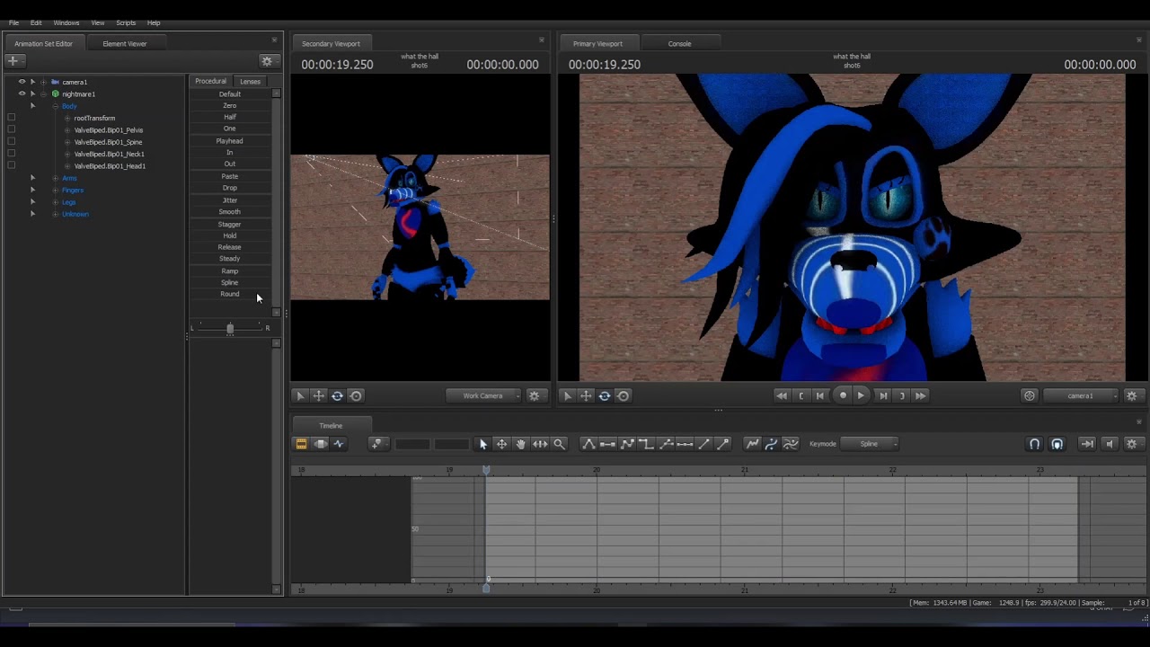Check the box beside ValveBiped.Bip01_Head1

(x=11, y=165)
